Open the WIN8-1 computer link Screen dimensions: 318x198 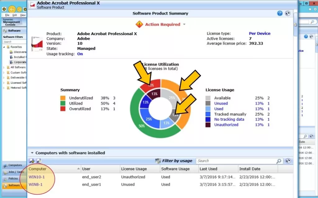tap(35, 184)
